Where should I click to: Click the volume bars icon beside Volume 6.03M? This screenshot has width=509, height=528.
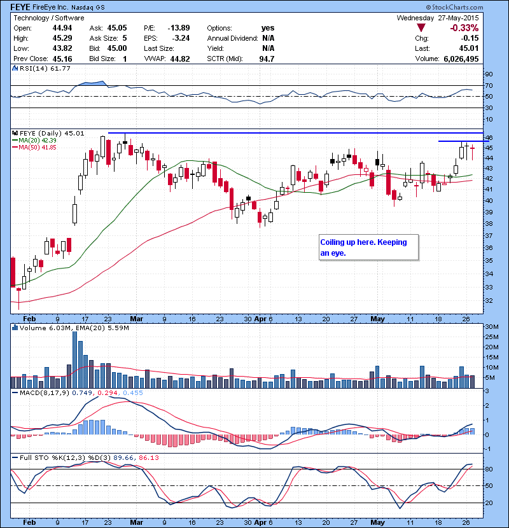click(x=15, y=328)
